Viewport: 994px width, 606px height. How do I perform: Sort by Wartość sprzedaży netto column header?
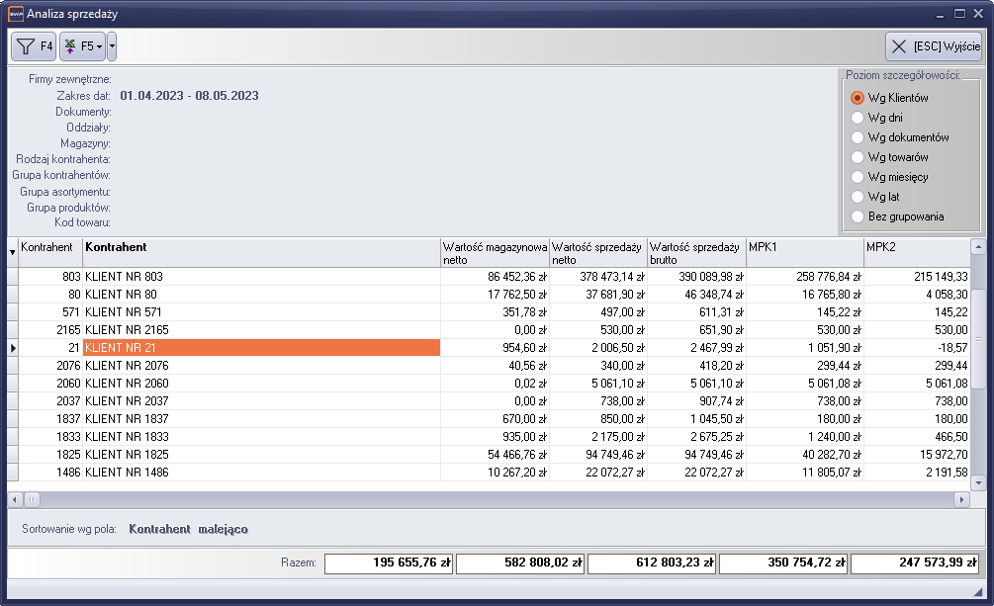597,252
